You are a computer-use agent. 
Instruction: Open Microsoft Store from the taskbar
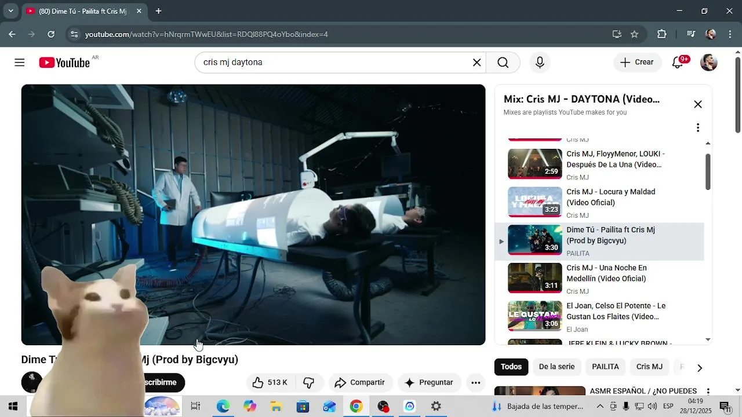(303, 406)
